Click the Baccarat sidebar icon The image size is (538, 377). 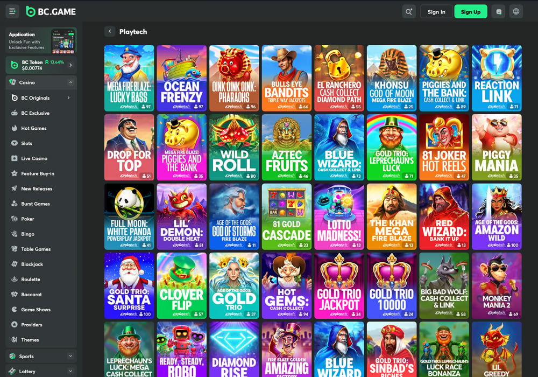tap(15, 294)
